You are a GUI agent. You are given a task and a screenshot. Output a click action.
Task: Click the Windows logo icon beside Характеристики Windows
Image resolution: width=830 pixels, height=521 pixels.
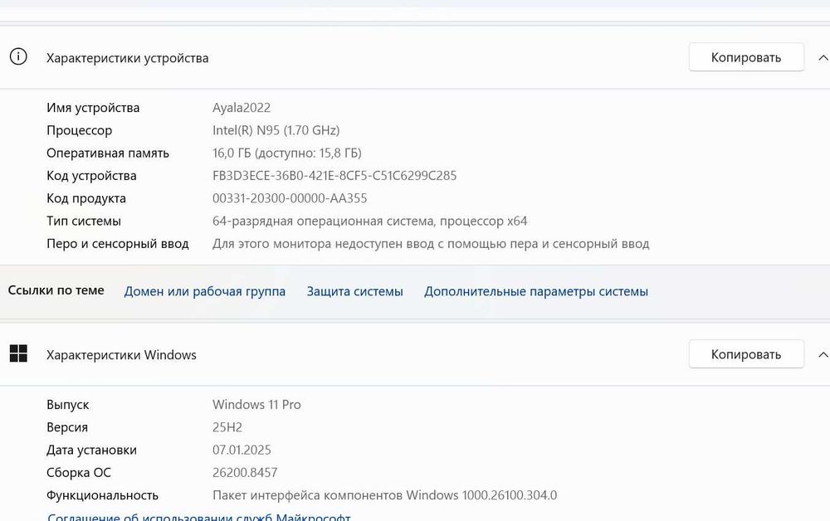[x=18, y=354]
